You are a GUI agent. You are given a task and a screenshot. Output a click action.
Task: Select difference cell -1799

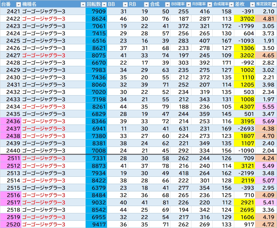coord(244,26)
